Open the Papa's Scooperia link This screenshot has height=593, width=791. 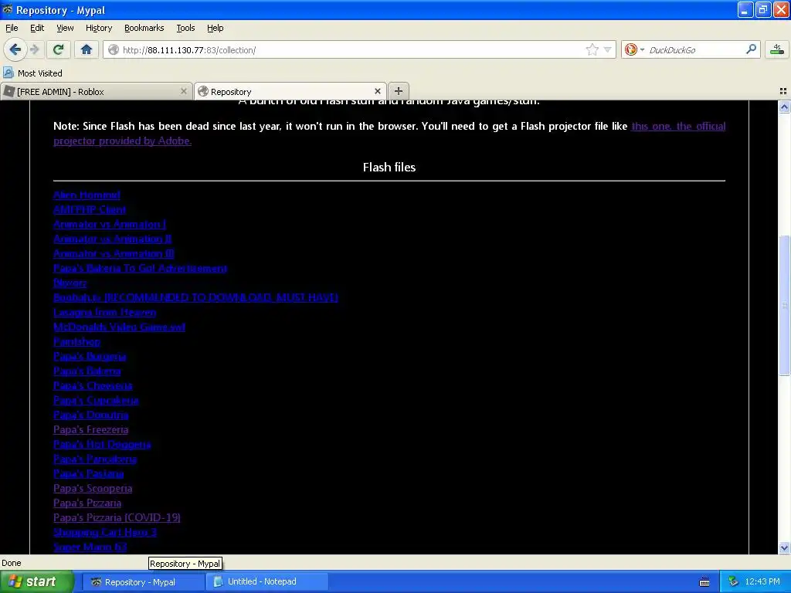[93, 488]
